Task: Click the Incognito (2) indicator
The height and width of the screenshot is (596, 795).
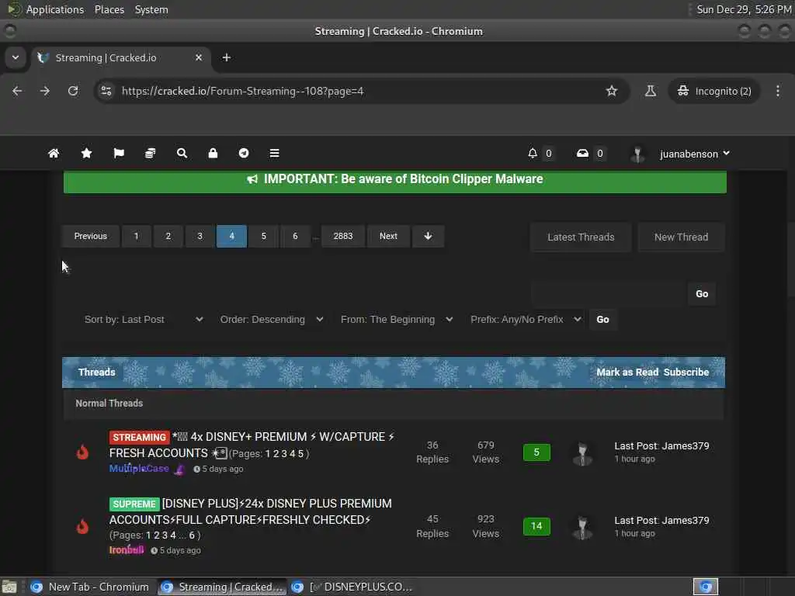Action: pyautogui.click(x=714, y=91)
